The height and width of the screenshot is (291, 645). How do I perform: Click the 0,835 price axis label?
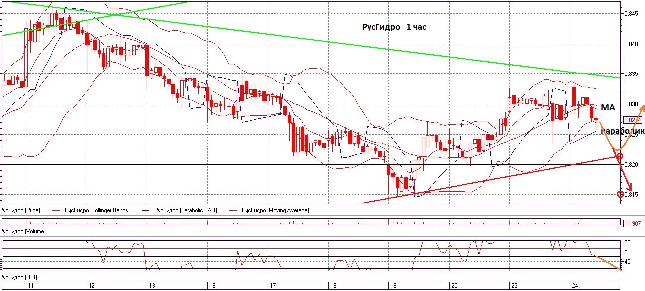point(630,74)
